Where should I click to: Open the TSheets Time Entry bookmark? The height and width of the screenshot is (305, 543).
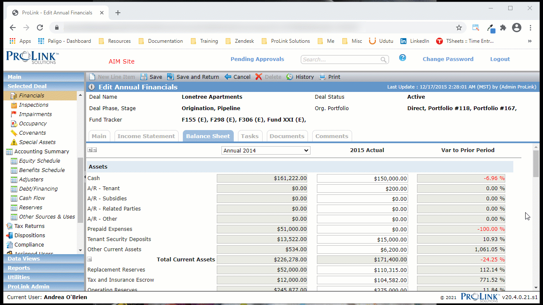465,41
